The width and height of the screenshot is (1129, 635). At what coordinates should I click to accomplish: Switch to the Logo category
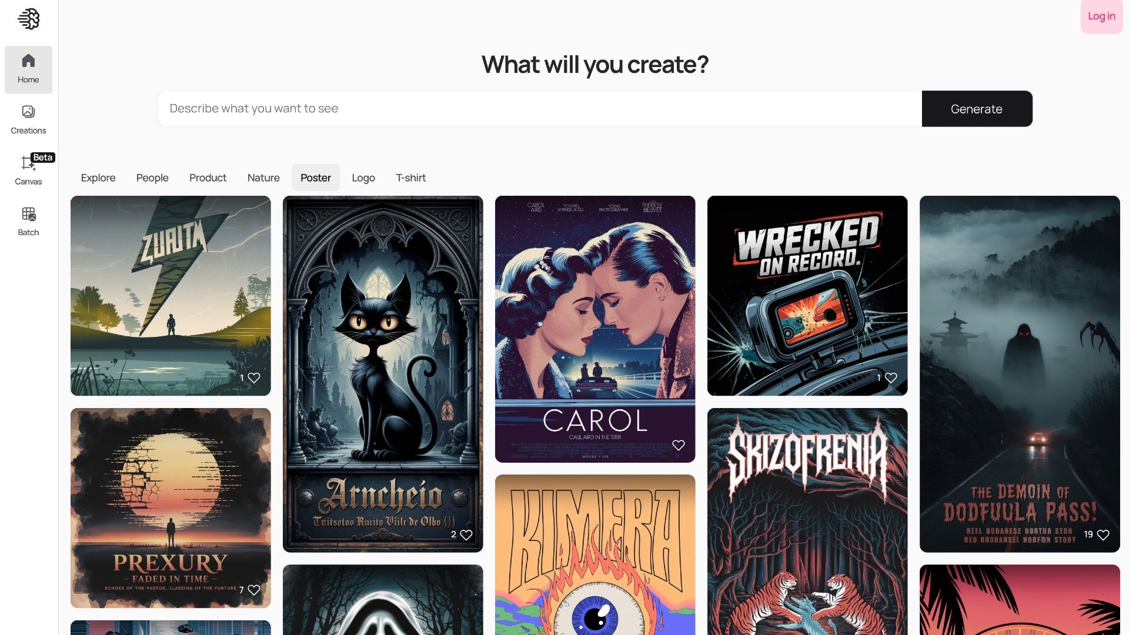pos(363,178)
